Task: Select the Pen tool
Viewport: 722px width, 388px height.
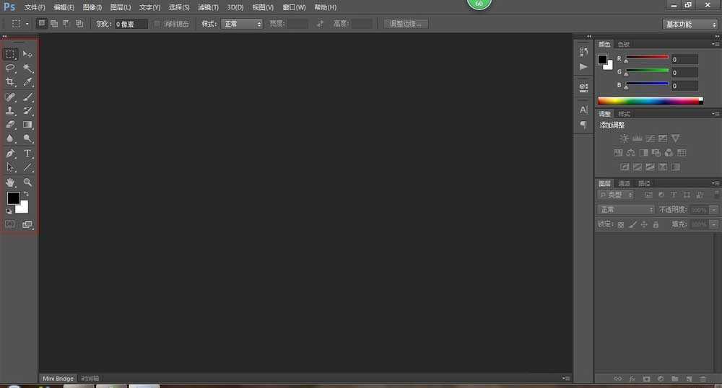Action: point(10,154)
